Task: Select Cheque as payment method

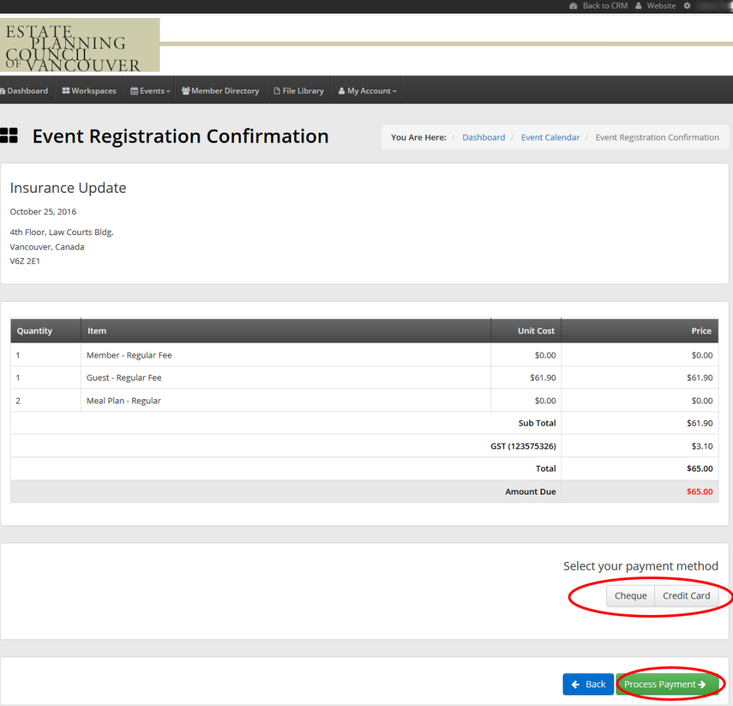Action: coord(631,596)
